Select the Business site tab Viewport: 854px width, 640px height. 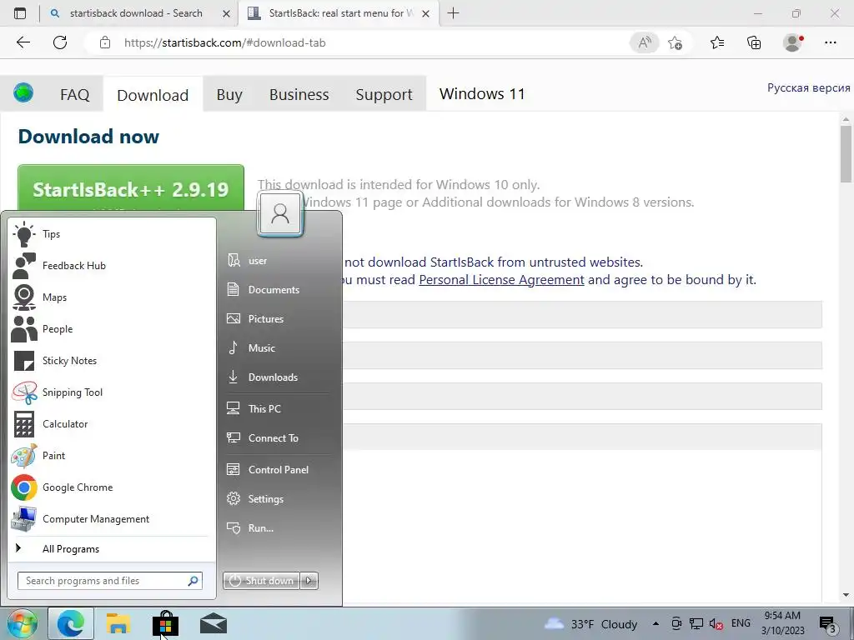click(x=299, y=94)
